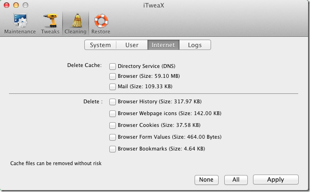Click the Apply button
This screenshot has height=192, width=310.
276,180
